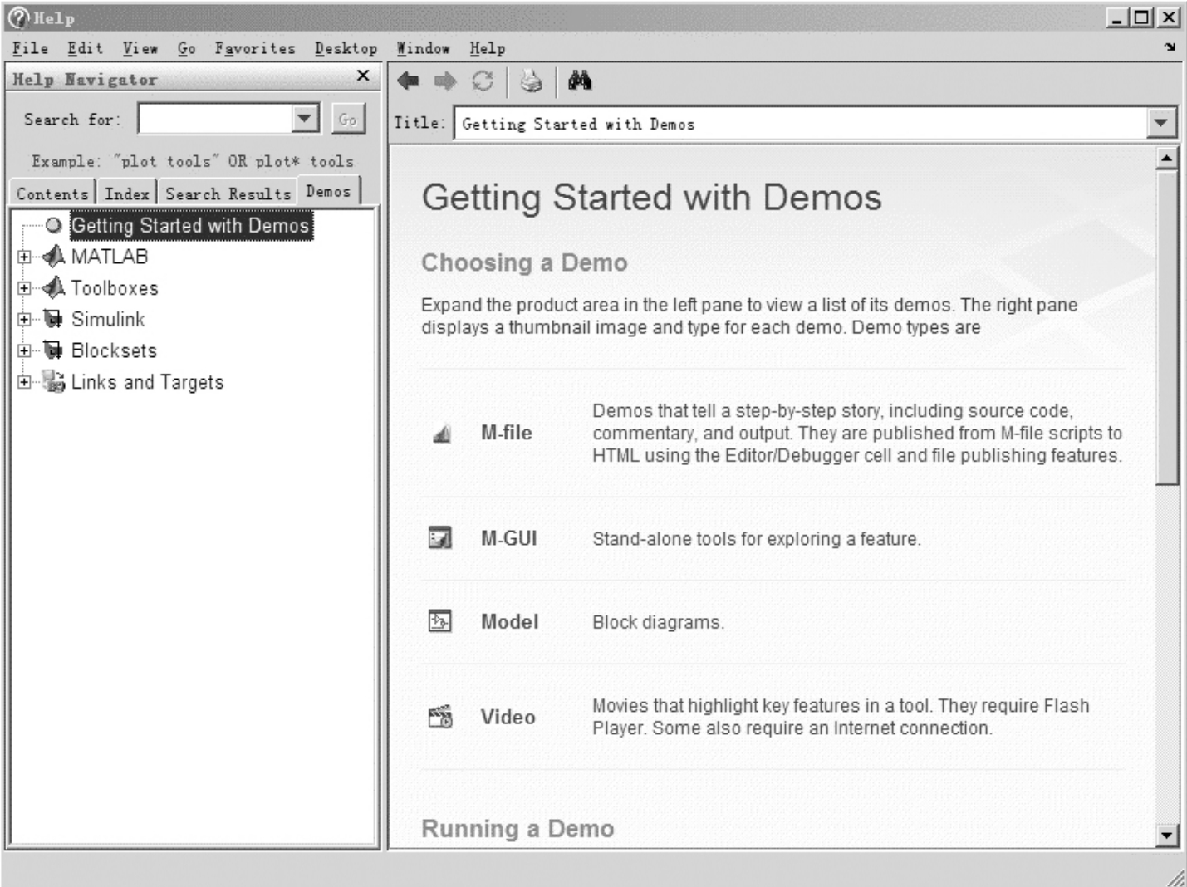Click the print page icon
Image resolution: width=1187 pixels, height=887 pixels.
531,81
